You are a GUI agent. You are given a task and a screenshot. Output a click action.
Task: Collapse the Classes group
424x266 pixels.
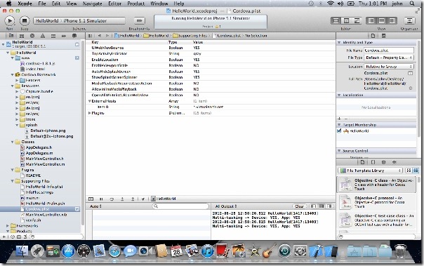pos(13,142)
